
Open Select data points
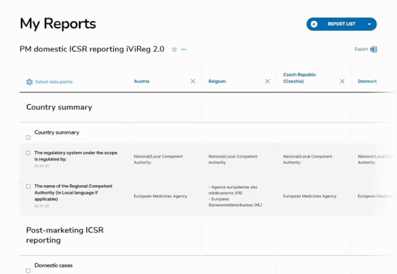point(53,82)
